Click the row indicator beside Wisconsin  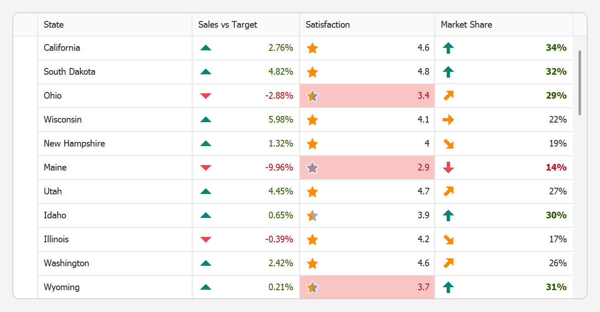pos(25,120)
